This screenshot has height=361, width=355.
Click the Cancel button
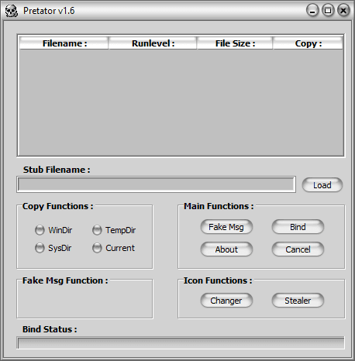pyautogui.click(x=298, y=249)
